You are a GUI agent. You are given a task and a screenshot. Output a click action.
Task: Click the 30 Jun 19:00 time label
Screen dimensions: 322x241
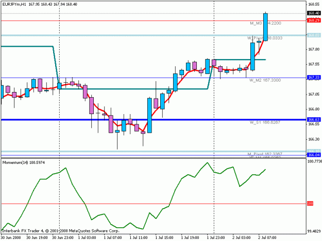(x=37, y=238)
